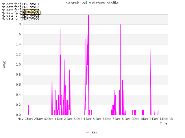Click the 1.8 y-axis tick label
Screen dimensions: 185x138
pos(18,24)
